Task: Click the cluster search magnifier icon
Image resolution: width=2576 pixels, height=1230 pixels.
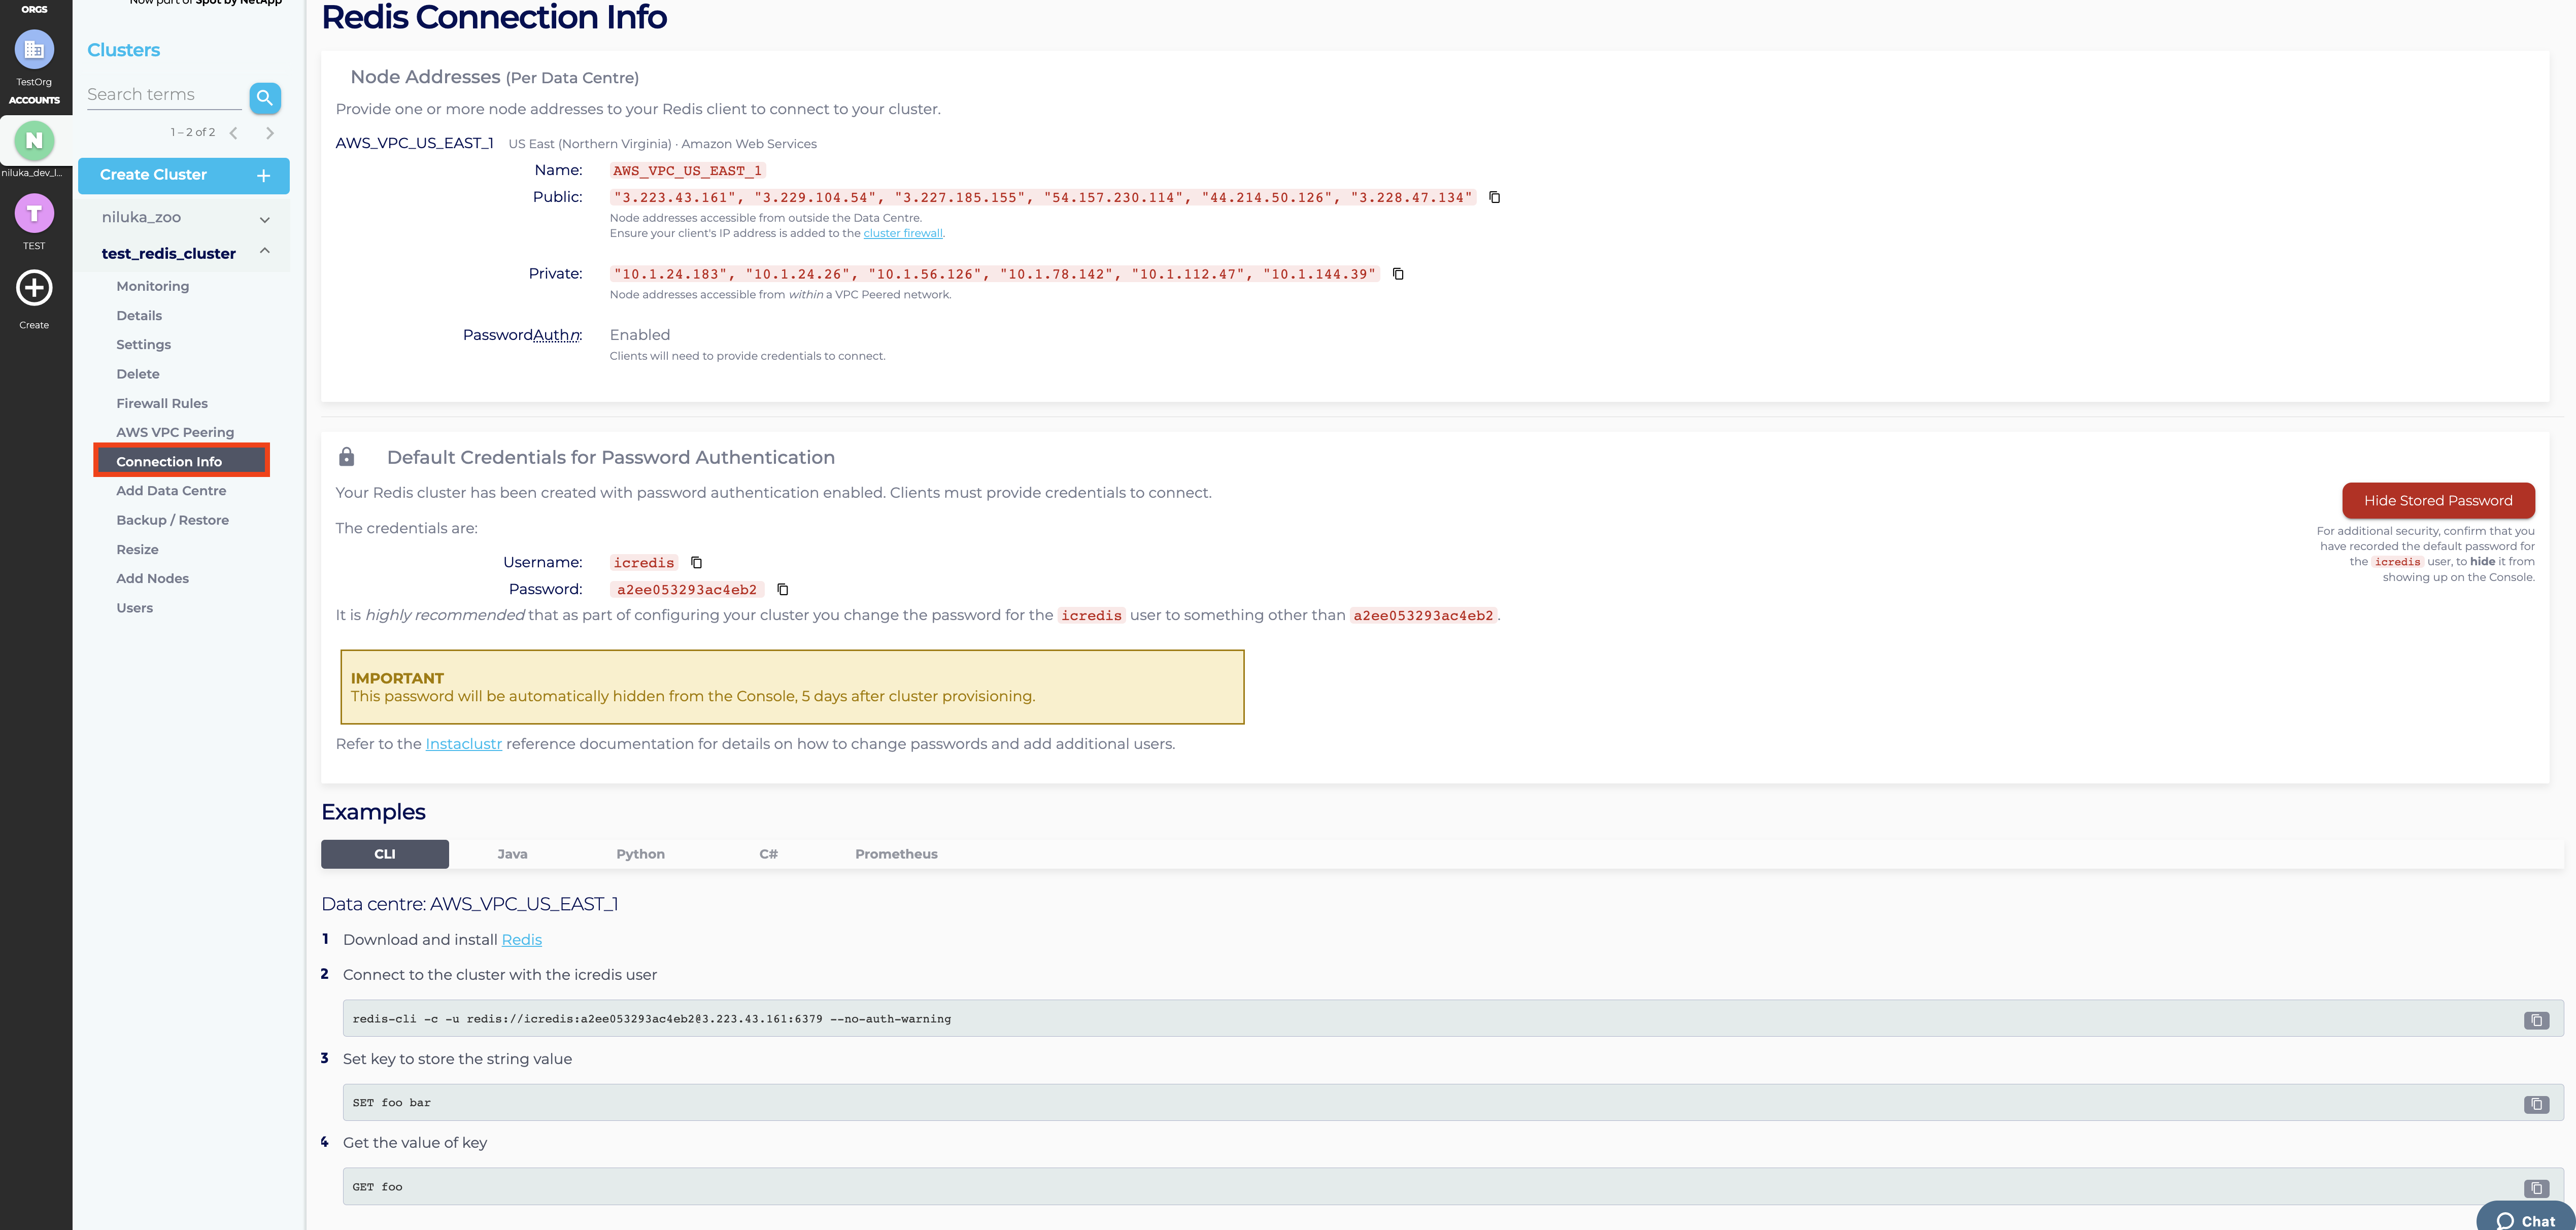Action: [x=265, y=98]
